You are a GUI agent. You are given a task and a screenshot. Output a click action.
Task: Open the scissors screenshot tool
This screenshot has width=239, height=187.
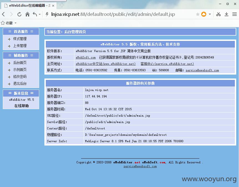(x=218, y=14)
